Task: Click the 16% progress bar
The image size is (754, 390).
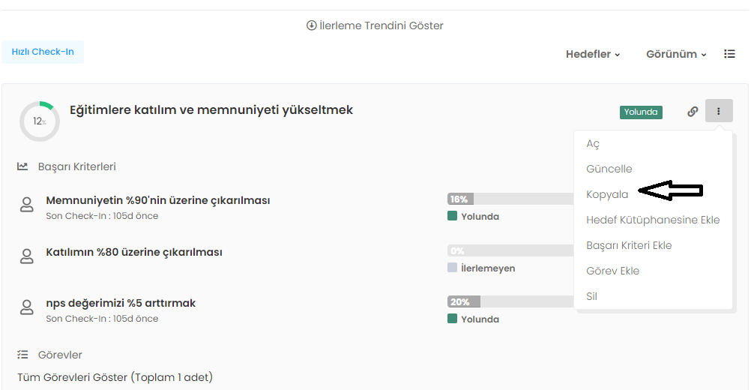Action: (x=510, y=199)
